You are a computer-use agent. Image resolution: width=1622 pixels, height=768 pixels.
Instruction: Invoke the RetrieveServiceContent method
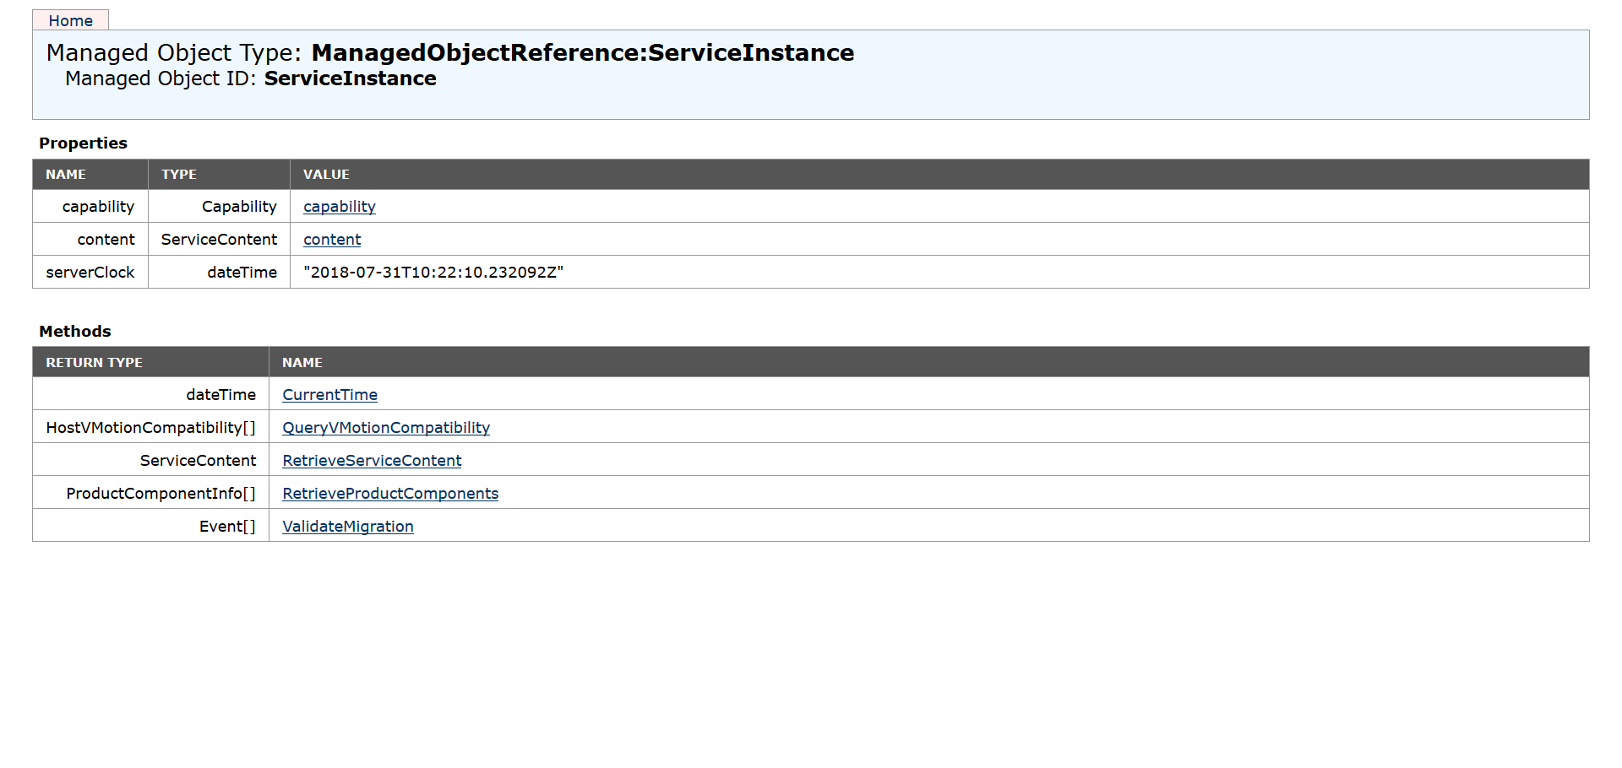372,460
